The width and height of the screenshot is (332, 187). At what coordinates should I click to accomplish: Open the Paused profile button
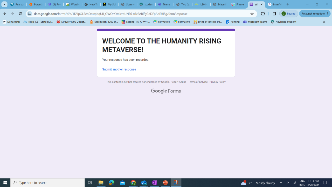(289, 14)
